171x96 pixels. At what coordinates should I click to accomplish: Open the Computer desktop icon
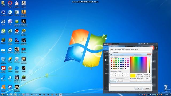click(3, 13)
